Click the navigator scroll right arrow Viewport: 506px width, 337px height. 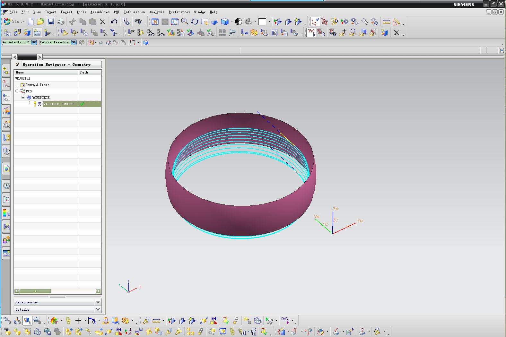[98, 291]
